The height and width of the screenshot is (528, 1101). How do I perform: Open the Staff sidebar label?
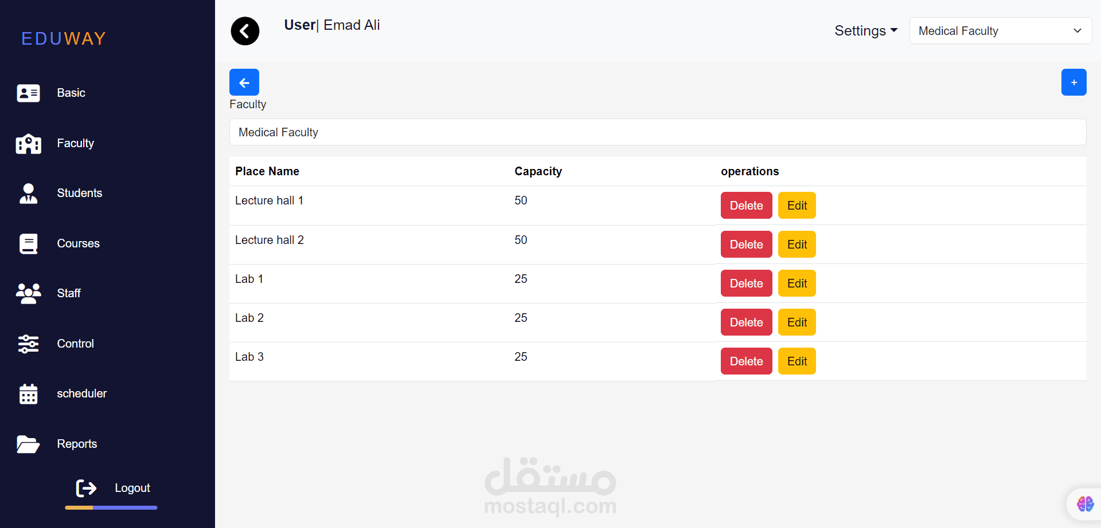(x=69, y=293)
